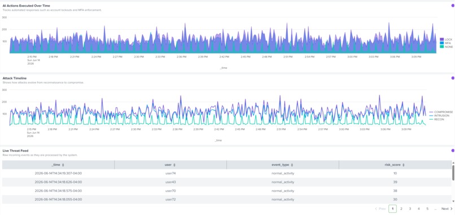Toggle MFA series in AI Actions legend
Viewport: 455px width, 215px height.
[445, 43]
